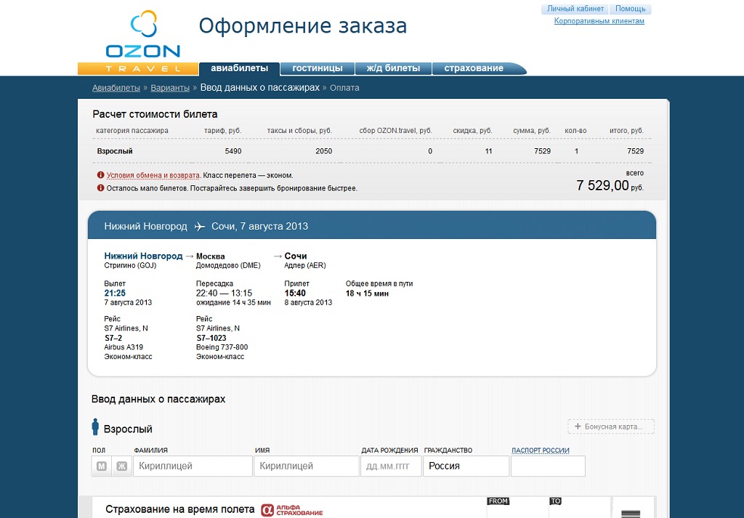Go to Корпоративным клиентам page
Viewport: 744px width, 518px height.
[599, 21]
